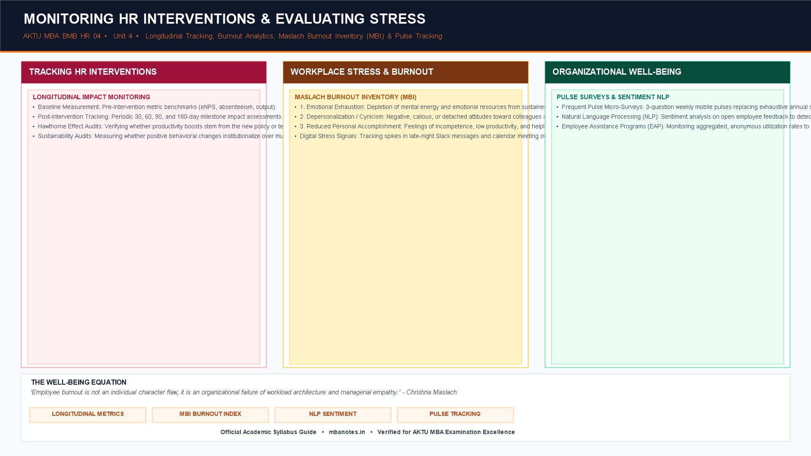This screenshot has height=456, width=811.
Task: Select the MASLACH BURNOUT INVENTORY (MBI) subheading
Action: tap(356, 97)
